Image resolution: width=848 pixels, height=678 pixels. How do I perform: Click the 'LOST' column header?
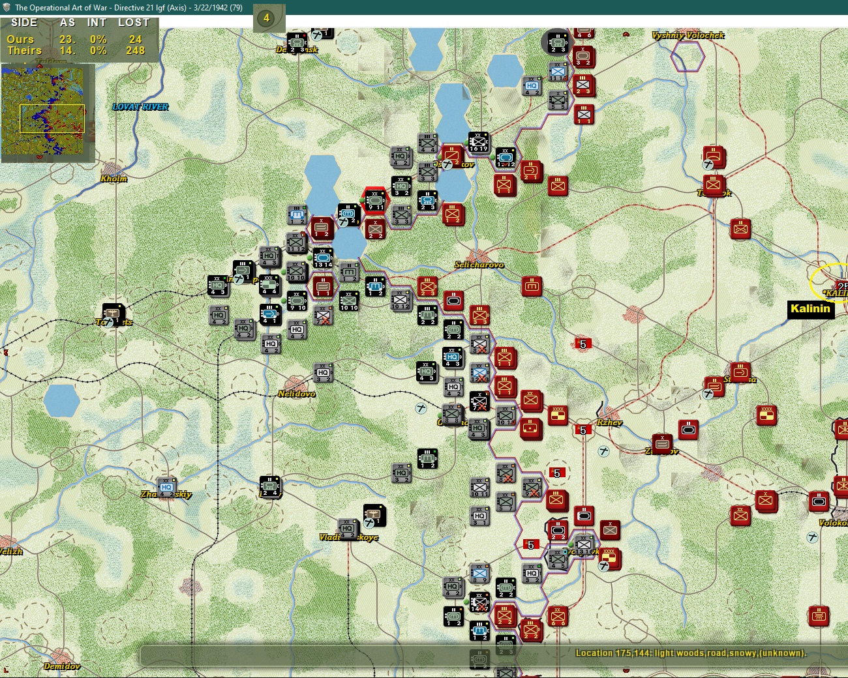(x=134, y=22)
